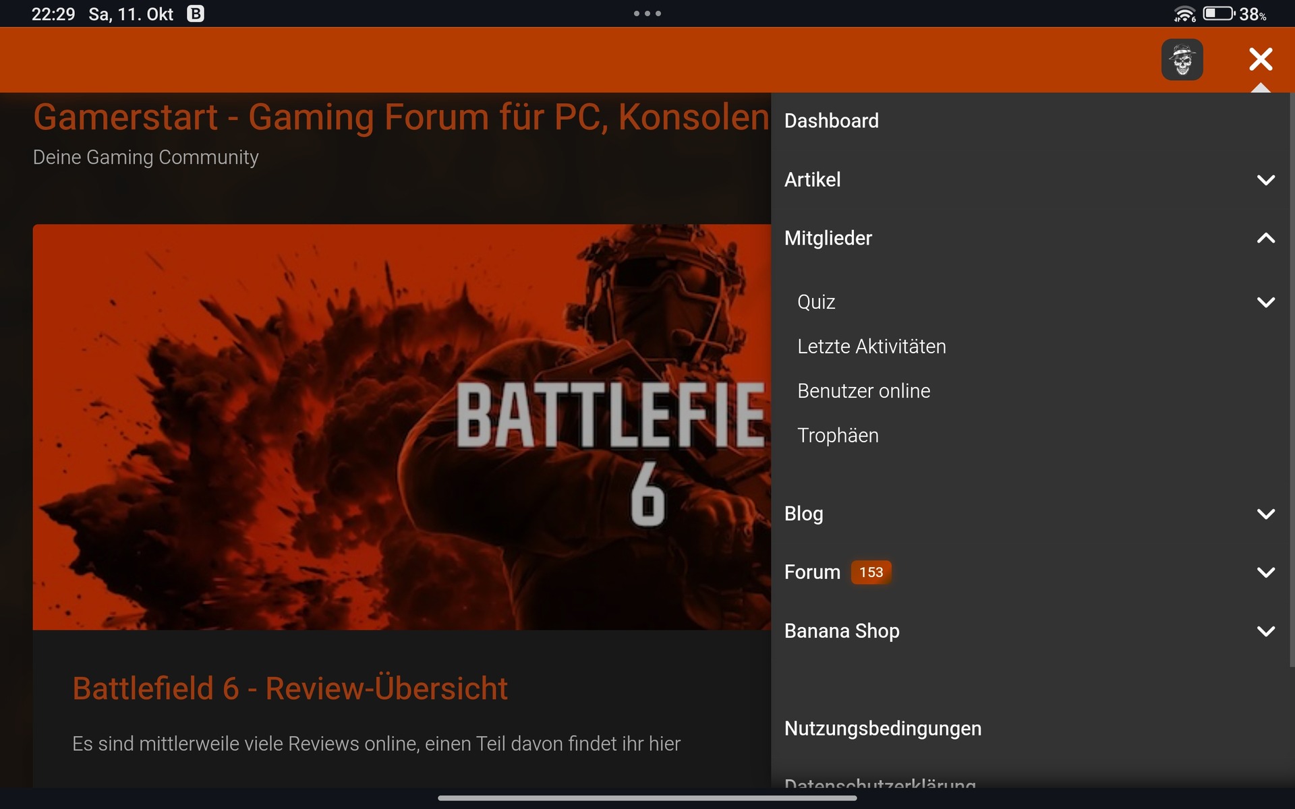
Task: Collapse the Mitglieder submenu chevron
Action: 1265,238
